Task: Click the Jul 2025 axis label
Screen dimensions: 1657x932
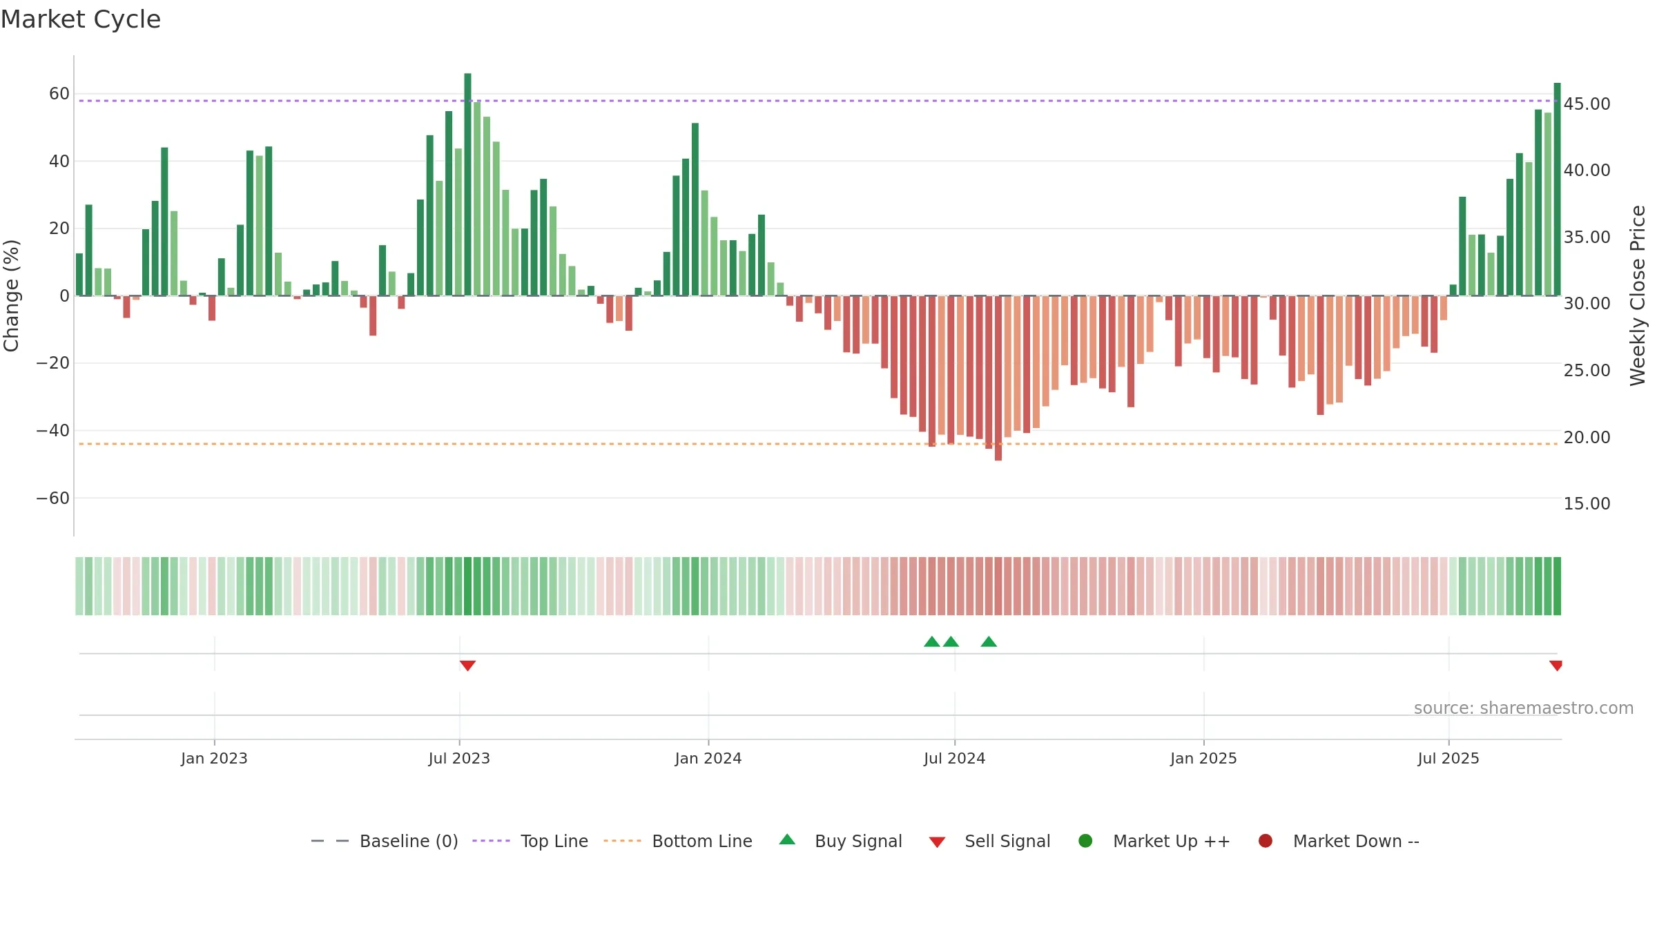Action: [1448, 758]
